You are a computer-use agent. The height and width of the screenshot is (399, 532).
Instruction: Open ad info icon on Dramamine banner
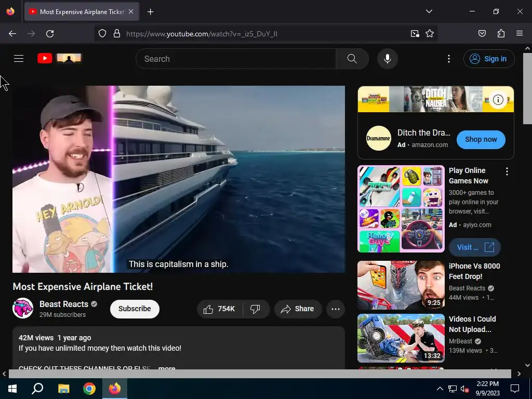[x=498, y=100]
